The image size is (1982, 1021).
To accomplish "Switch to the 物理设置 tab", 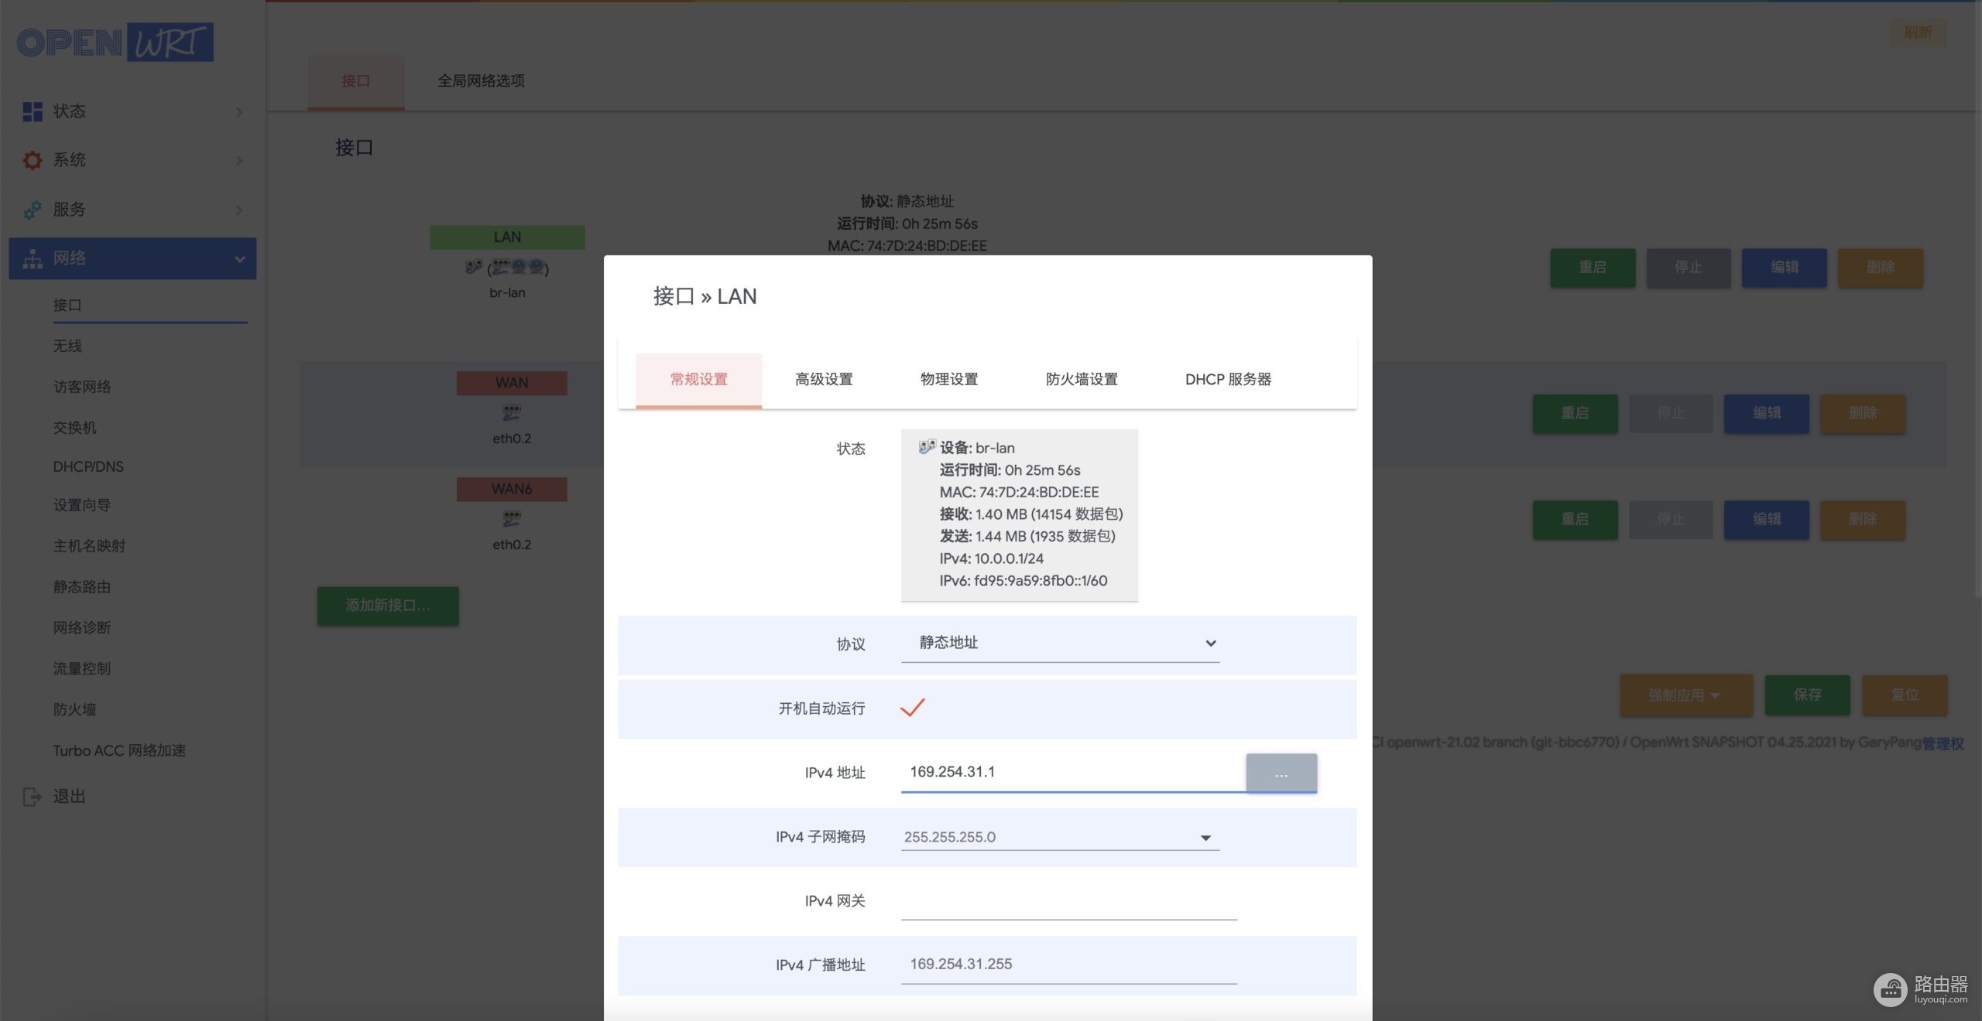I will click(x=949, y=379).
